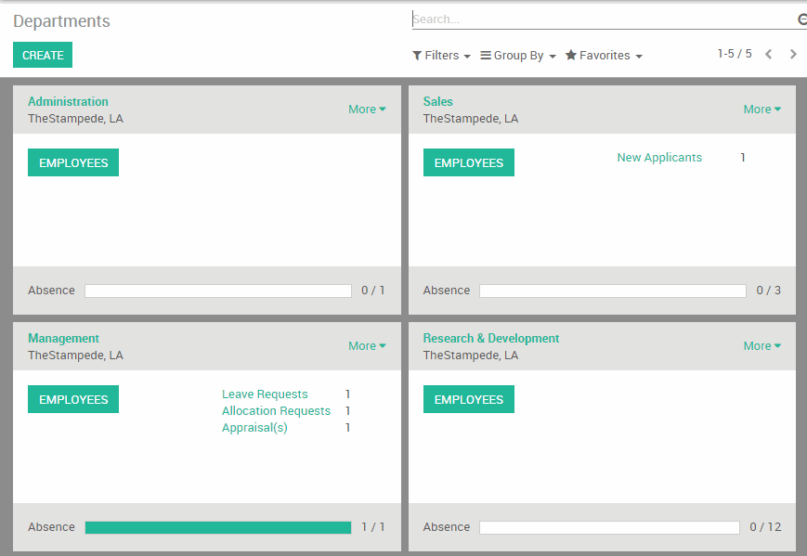The height and width of the screenshot is (556, 807).
Task: Expand More menu on Research & Development
Action: [762, 345]
